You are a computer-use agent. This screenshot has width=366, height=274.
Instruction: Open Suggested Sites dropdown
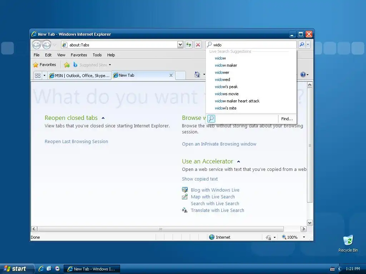pos(92,65)
